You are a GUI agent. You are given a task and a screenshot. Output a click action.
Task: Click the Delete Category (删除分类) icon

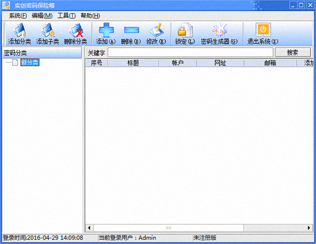[x=75, y=33]
